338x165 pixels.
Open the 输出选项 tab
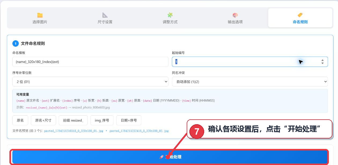(235, 18)
